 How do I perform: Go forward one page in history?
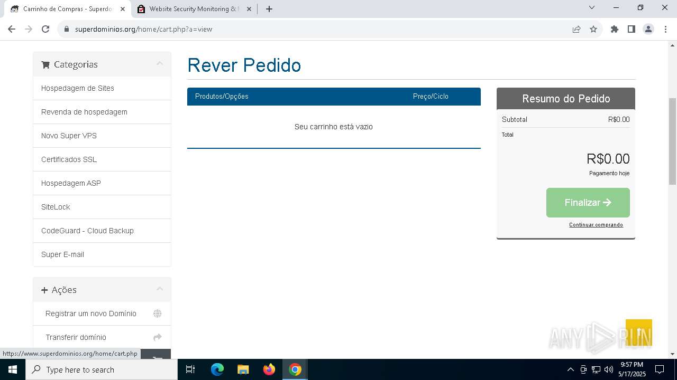(x=29, y=29)
